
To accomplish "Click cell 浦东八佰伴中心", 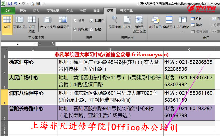I will pyautogui.click(x=33, y=97).
